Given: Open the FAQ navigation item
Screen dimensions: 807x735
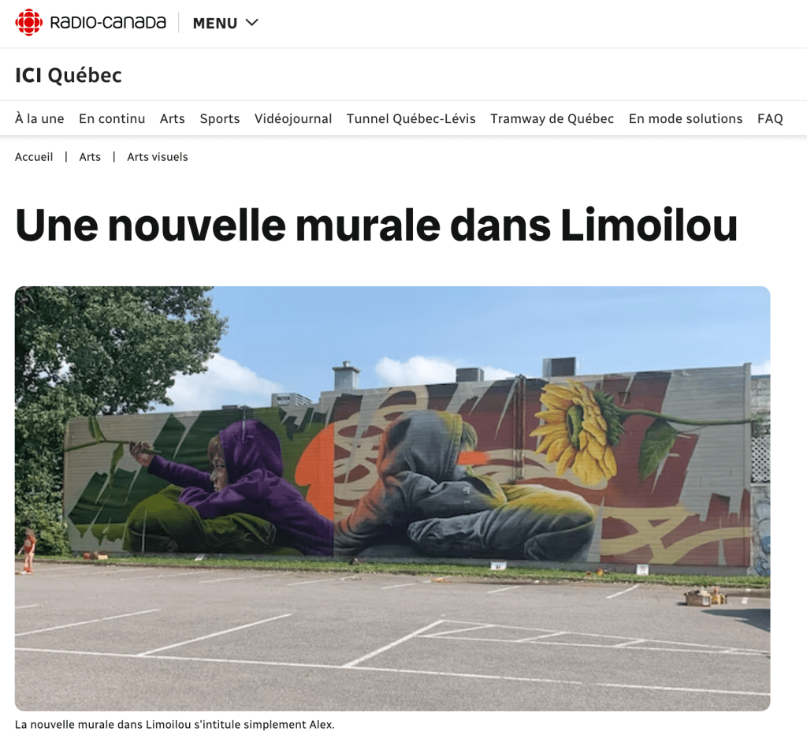Looking at the screenshot, I should (770, 119).
